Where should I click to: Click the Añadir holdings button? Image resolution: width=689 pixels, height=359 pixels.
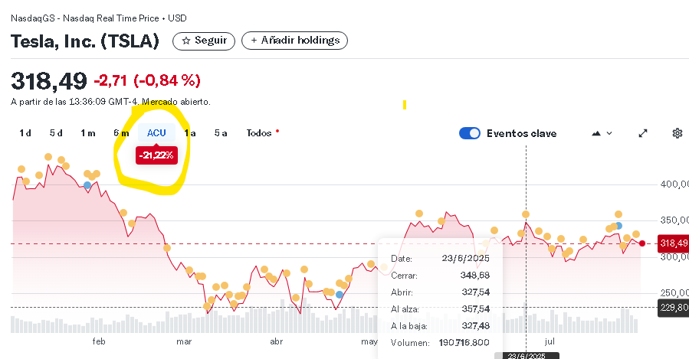click(294, 41)
